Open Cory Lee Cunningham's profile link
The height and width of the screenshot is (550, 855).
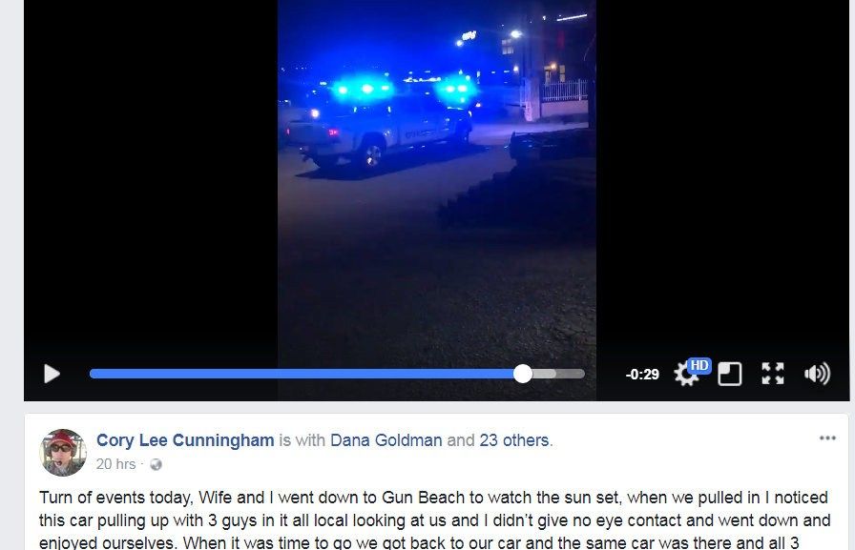(185, 440)
